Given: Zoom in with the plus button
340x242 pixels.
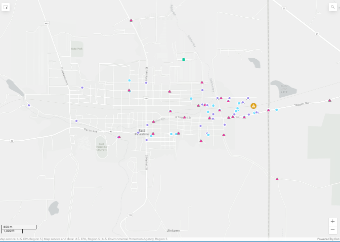Looking at the screenshot, I should [332, 221].
